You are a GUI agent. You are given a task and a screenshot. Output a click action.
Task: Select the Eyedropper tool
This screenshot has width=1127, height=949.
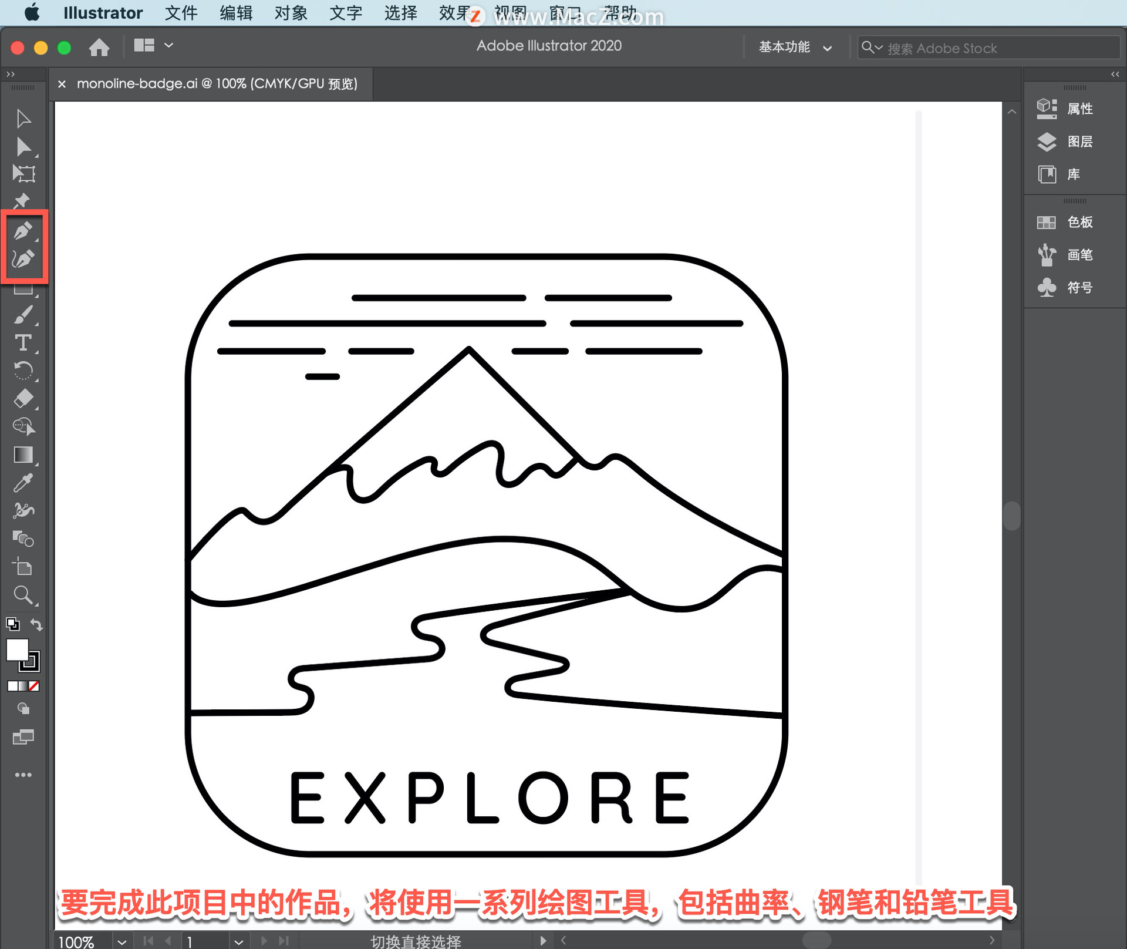coord(23,483)
